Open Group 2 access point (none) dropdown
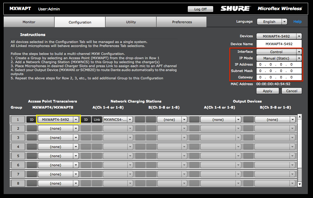 (x=58, y=128)
